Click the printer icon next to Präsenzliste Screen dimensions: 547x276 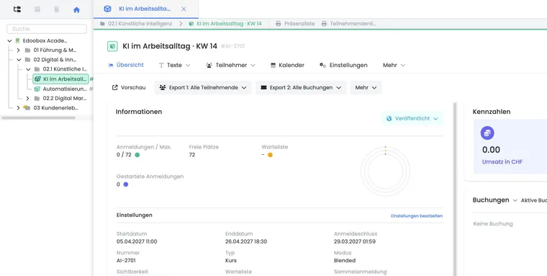[278, 24]
